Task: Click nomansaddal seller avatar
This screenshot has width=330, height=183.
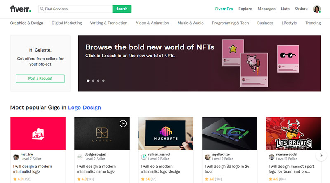Action: click(x=272, y=157)
